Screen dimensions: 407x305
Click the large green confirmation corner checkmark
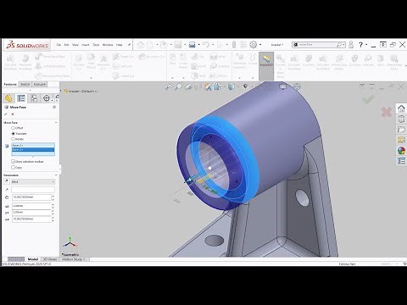click(369, 99)
